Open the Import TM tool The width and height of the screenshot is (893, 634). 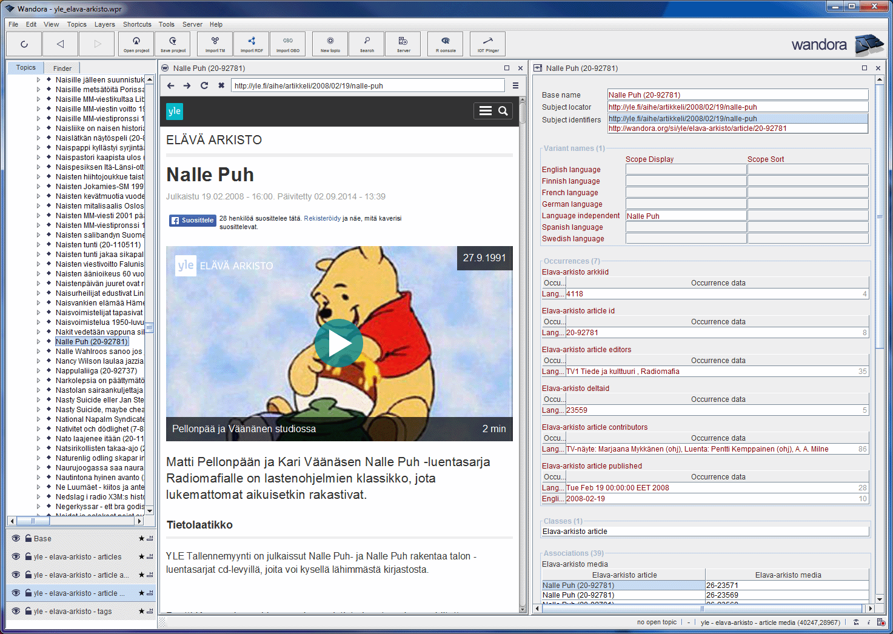point(215,44)
